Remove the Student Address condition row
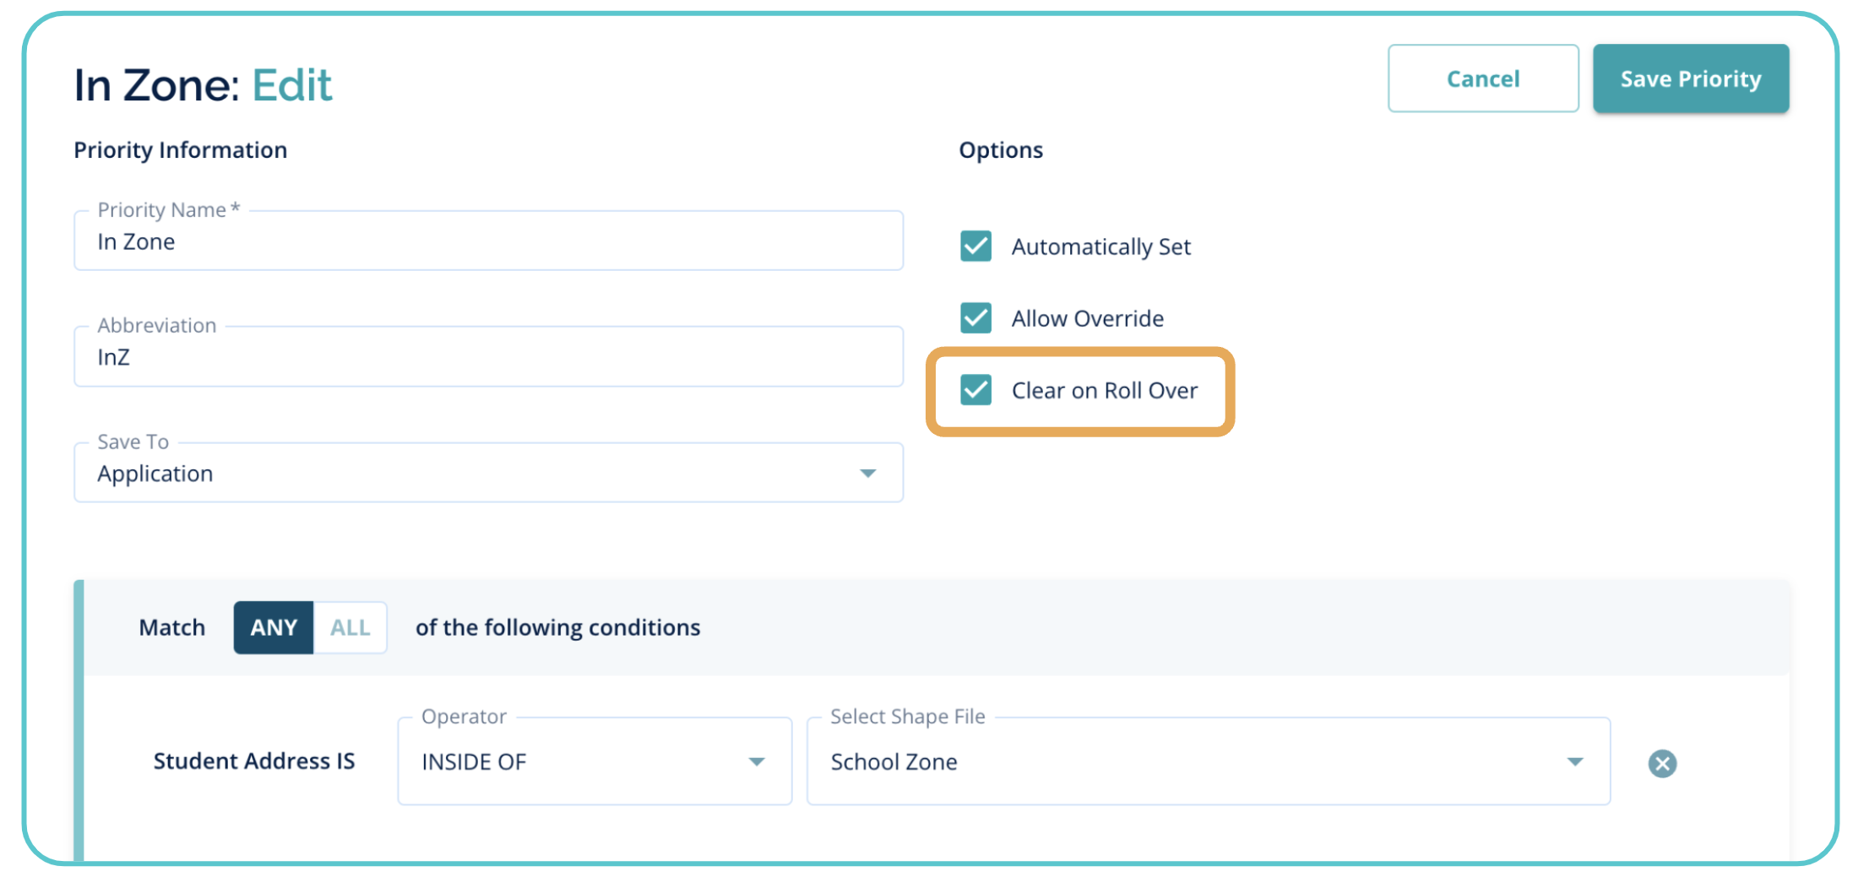Screen dimensions: 1858x888 pyautogui.click(x=1661, y=764)
